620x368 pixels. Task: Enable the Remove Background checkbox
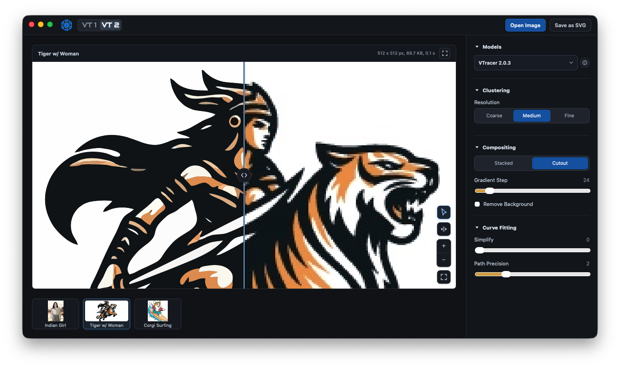(477, 204)
